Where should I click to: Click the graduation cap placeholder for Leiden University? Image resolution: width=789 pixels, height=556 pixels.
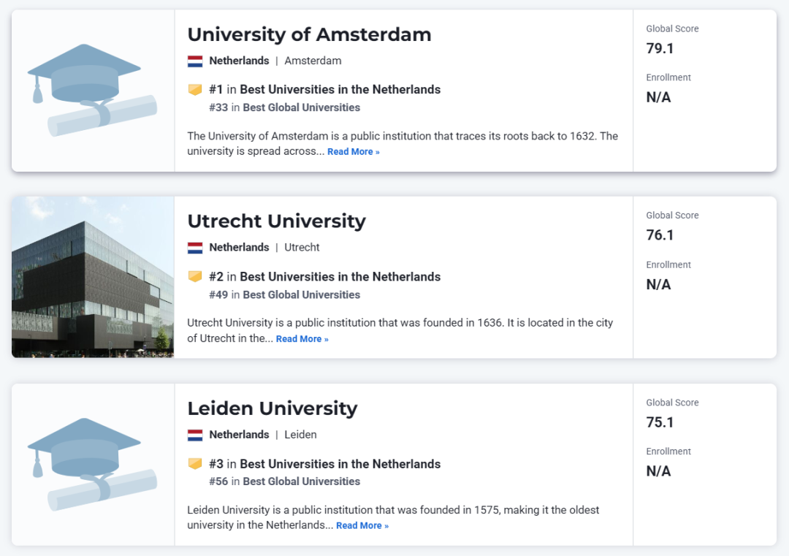click(92, 465)
